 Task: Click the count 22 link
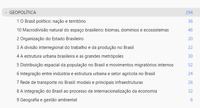click(190, 47)
